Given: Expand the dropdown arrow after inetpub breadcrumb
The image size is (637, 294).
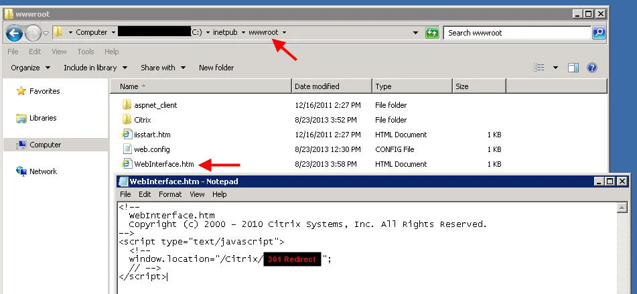Looking at the screenshot, I should [243, 32].
